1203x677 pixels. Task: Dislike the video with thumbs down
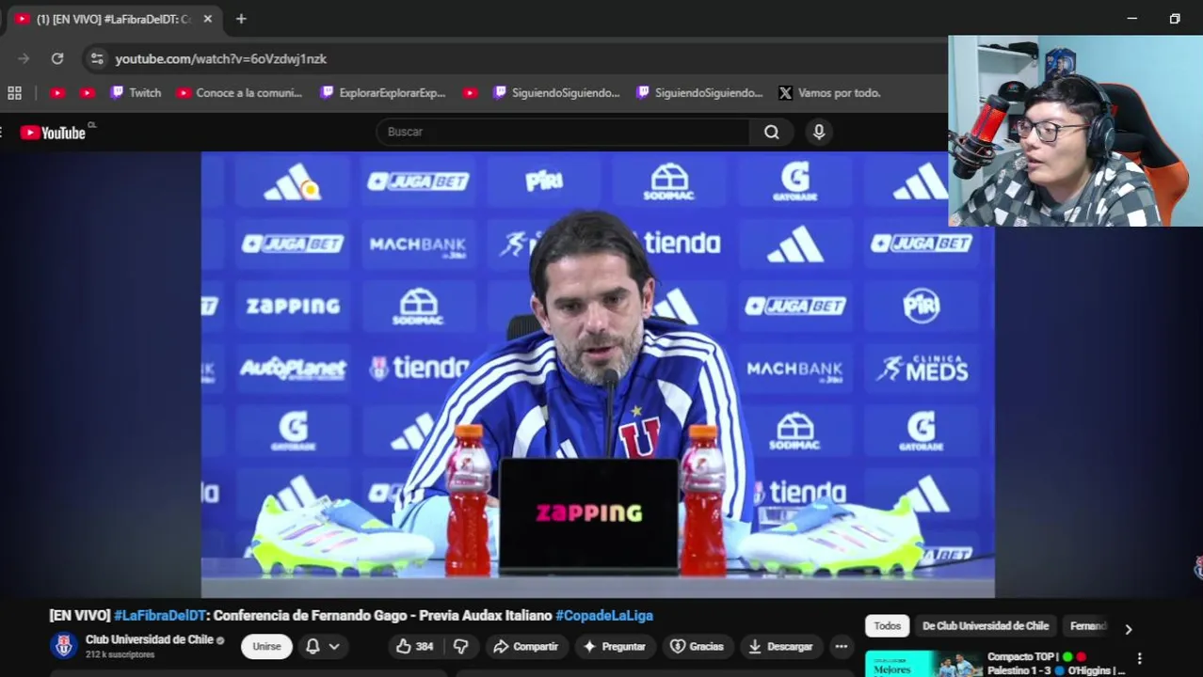pos(460,646)
